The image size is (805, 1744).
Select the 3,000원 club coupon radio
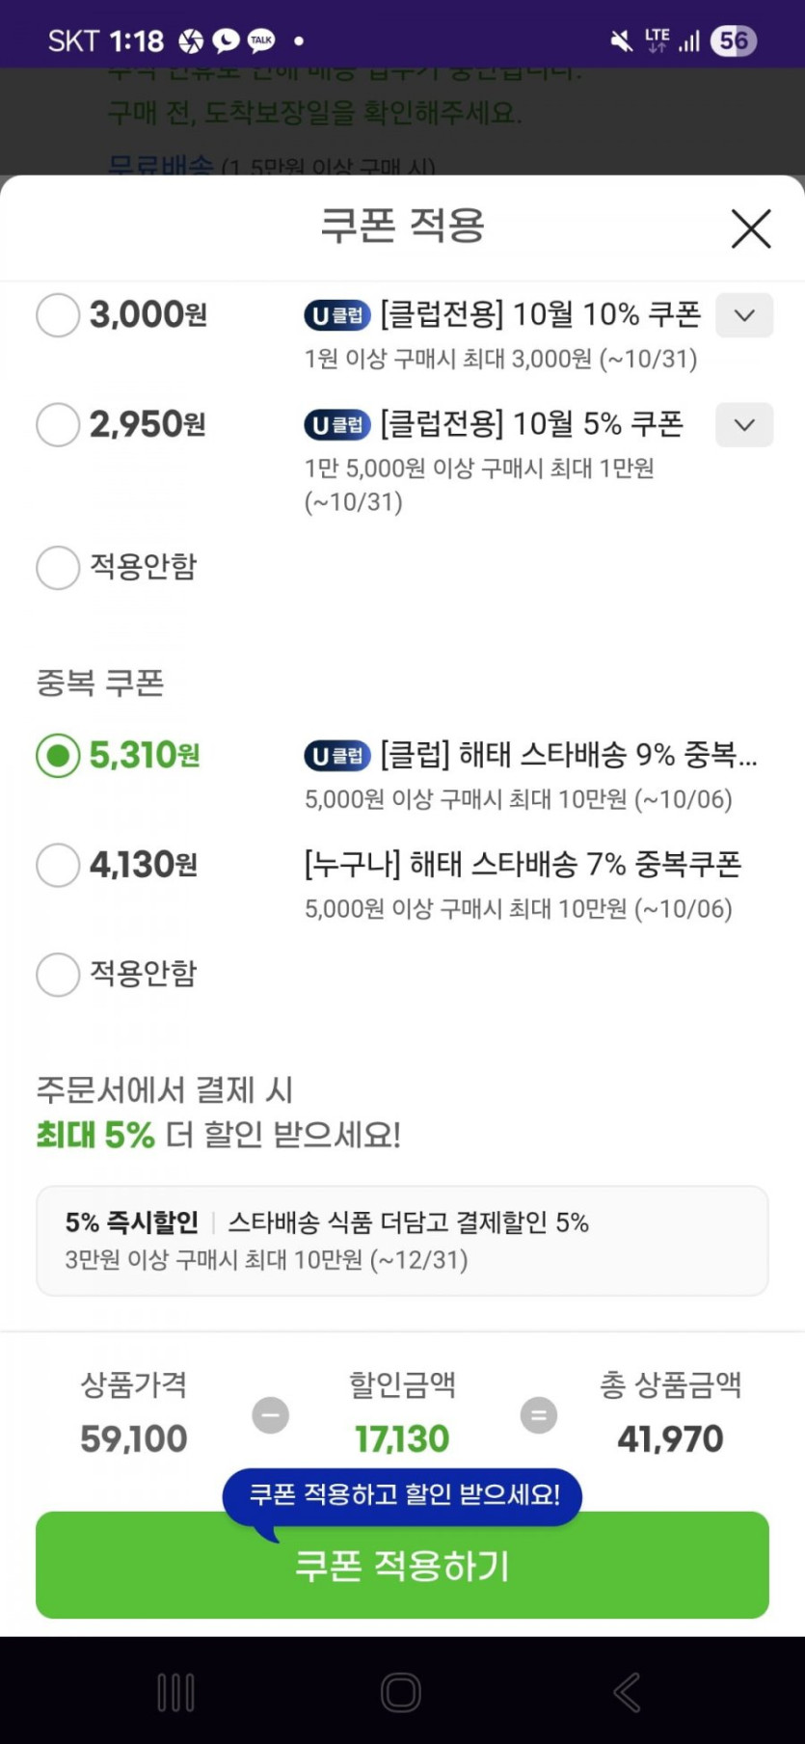point(58,315)
